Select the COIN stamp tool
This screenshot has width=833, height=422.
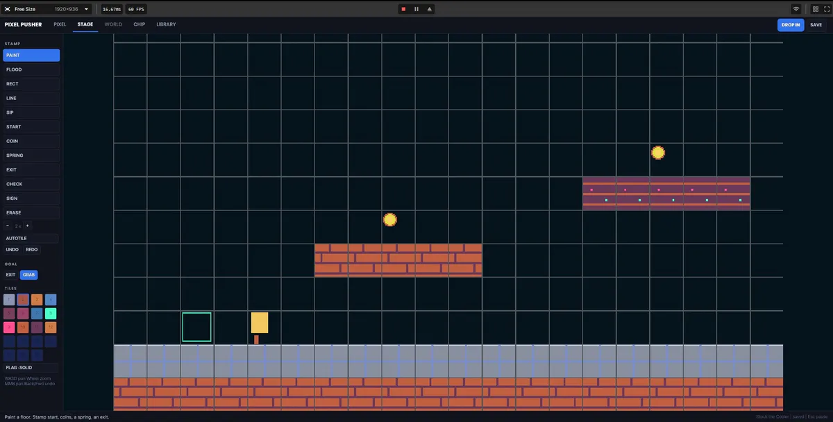click(31, 141)
